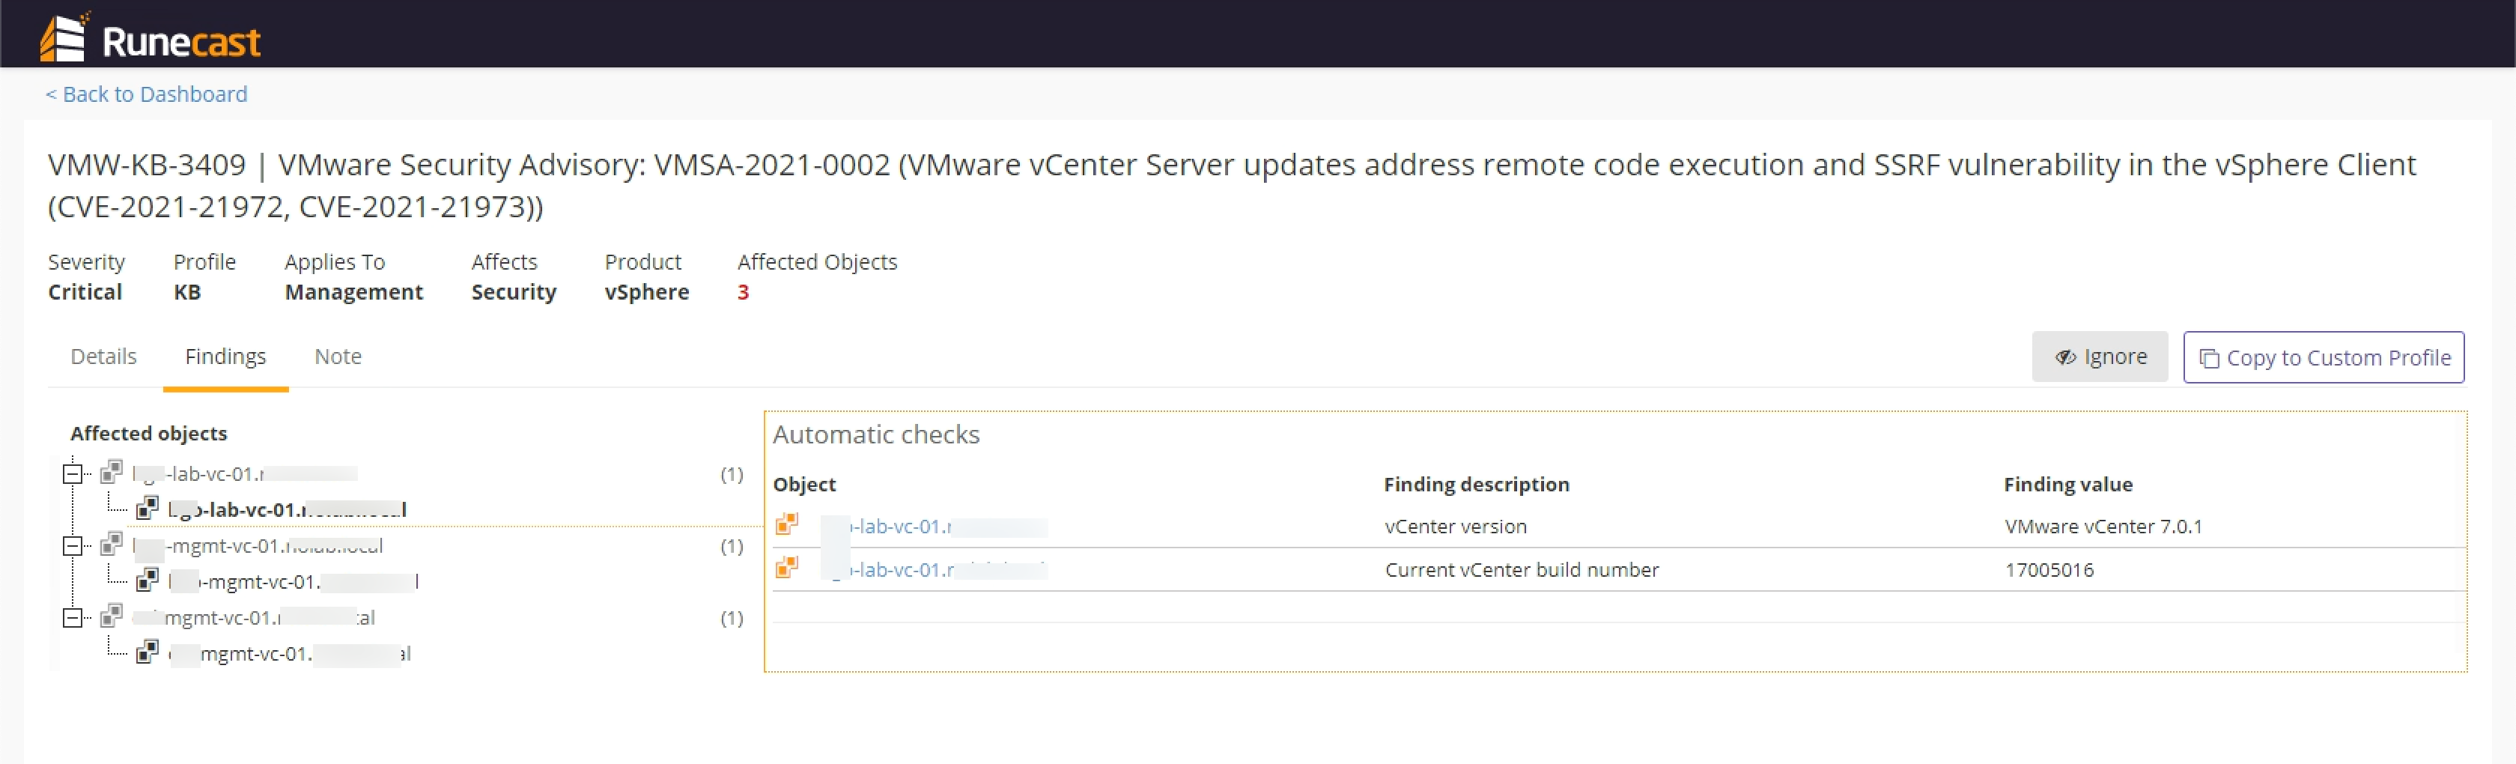
Task: Click icon of middle mgmt-vc-01 child node
Action: click(148, 580)
